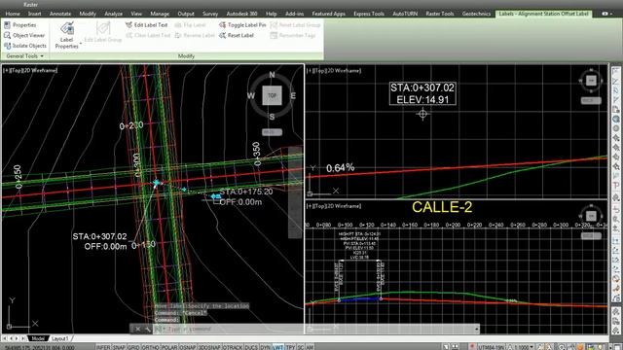Toggle 3DOSNAP
This screenshot has height=350, width=623.
[x=209, y=347]
